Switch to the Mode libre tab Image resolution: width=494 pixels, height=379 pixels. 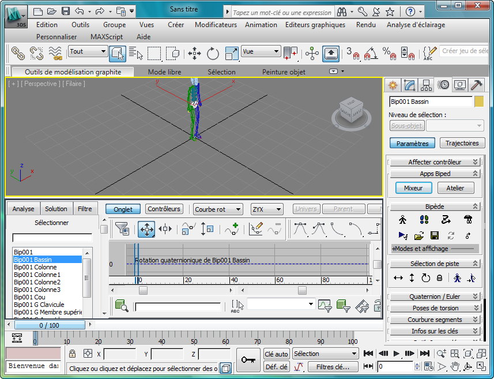(164, 72)
